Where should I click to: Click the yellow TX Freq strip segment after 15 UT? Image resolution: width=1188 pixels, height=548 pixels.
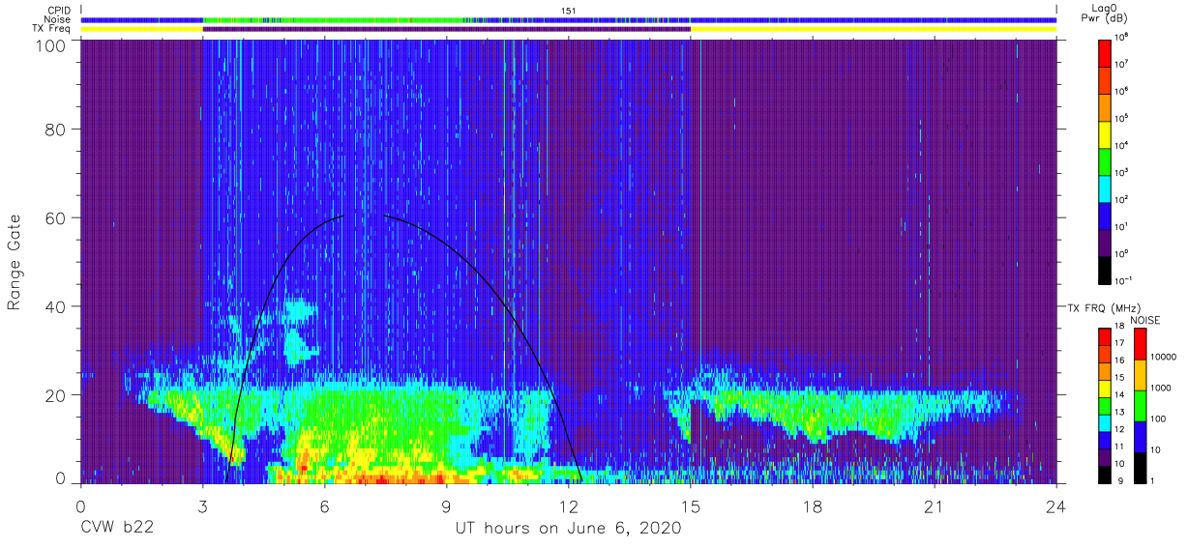[874, 29]
